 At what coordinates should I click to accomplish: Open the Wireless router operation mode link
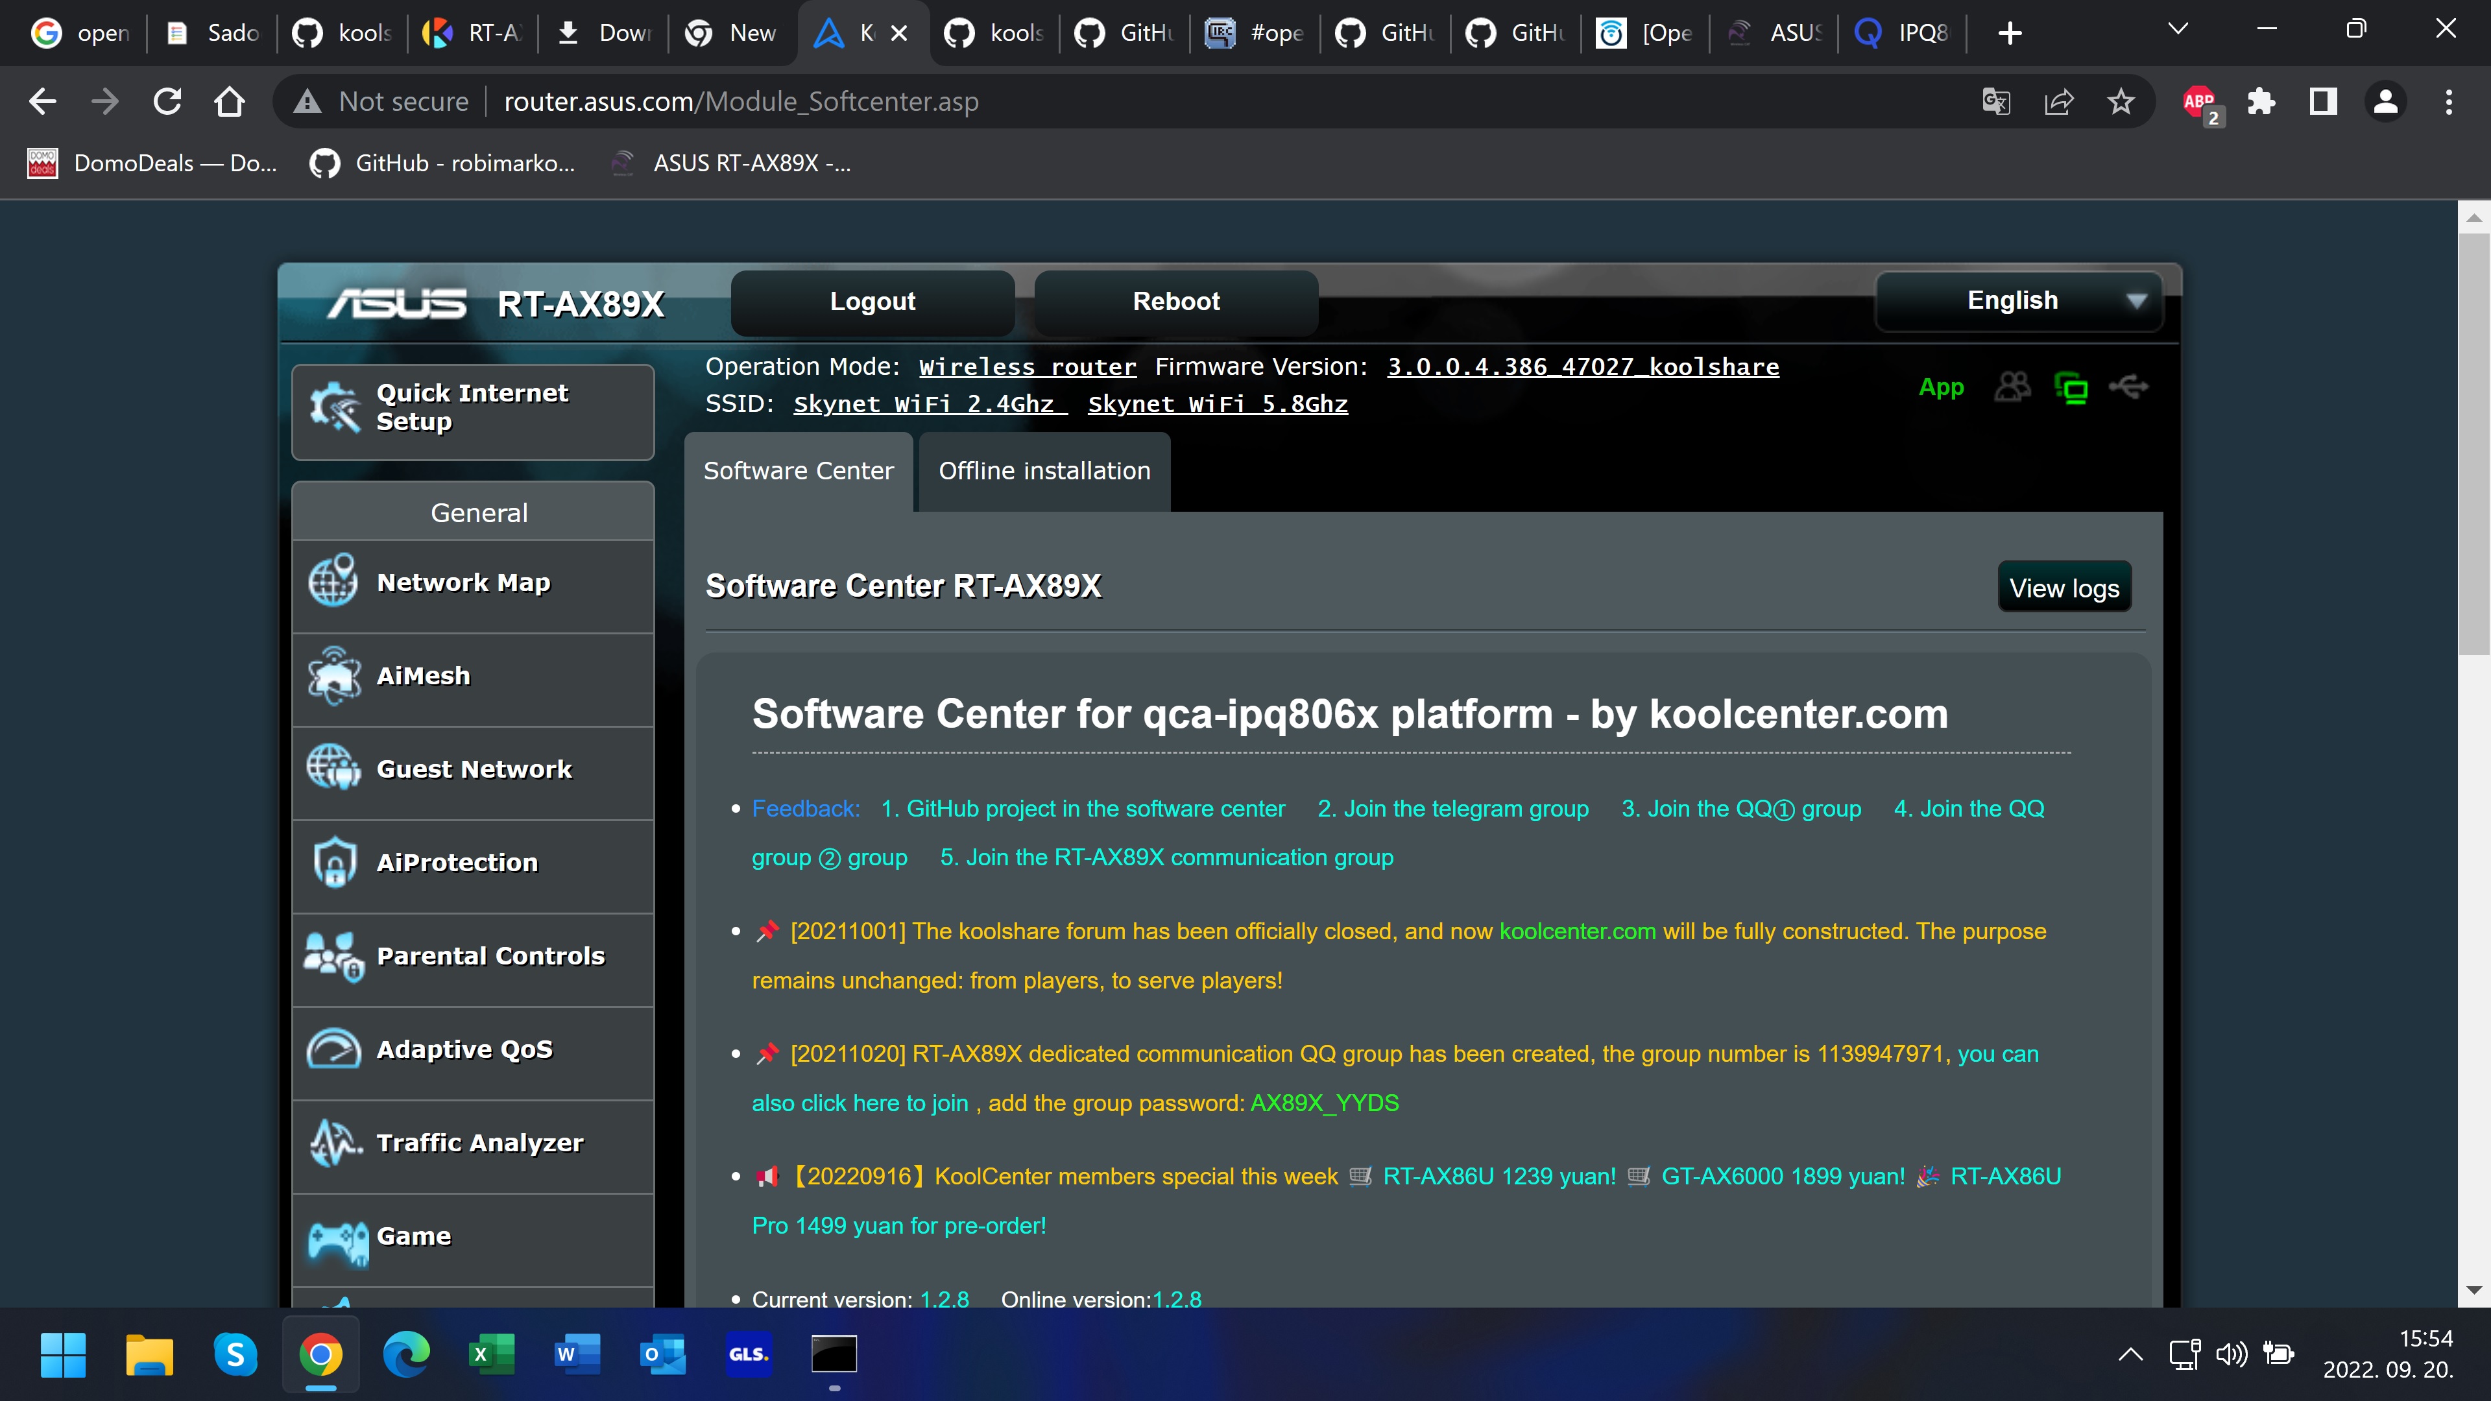1027,367
